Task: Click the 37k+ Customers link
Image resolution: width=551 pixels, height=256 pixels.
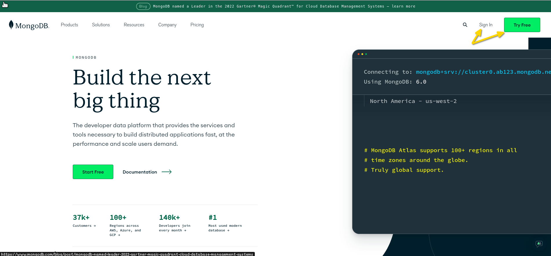Action: [x=84, y=221]
